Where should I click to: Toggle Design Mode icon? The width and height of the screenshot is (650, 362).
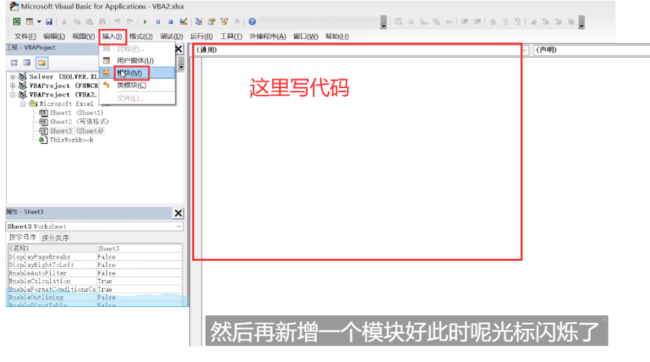(183, 21)
